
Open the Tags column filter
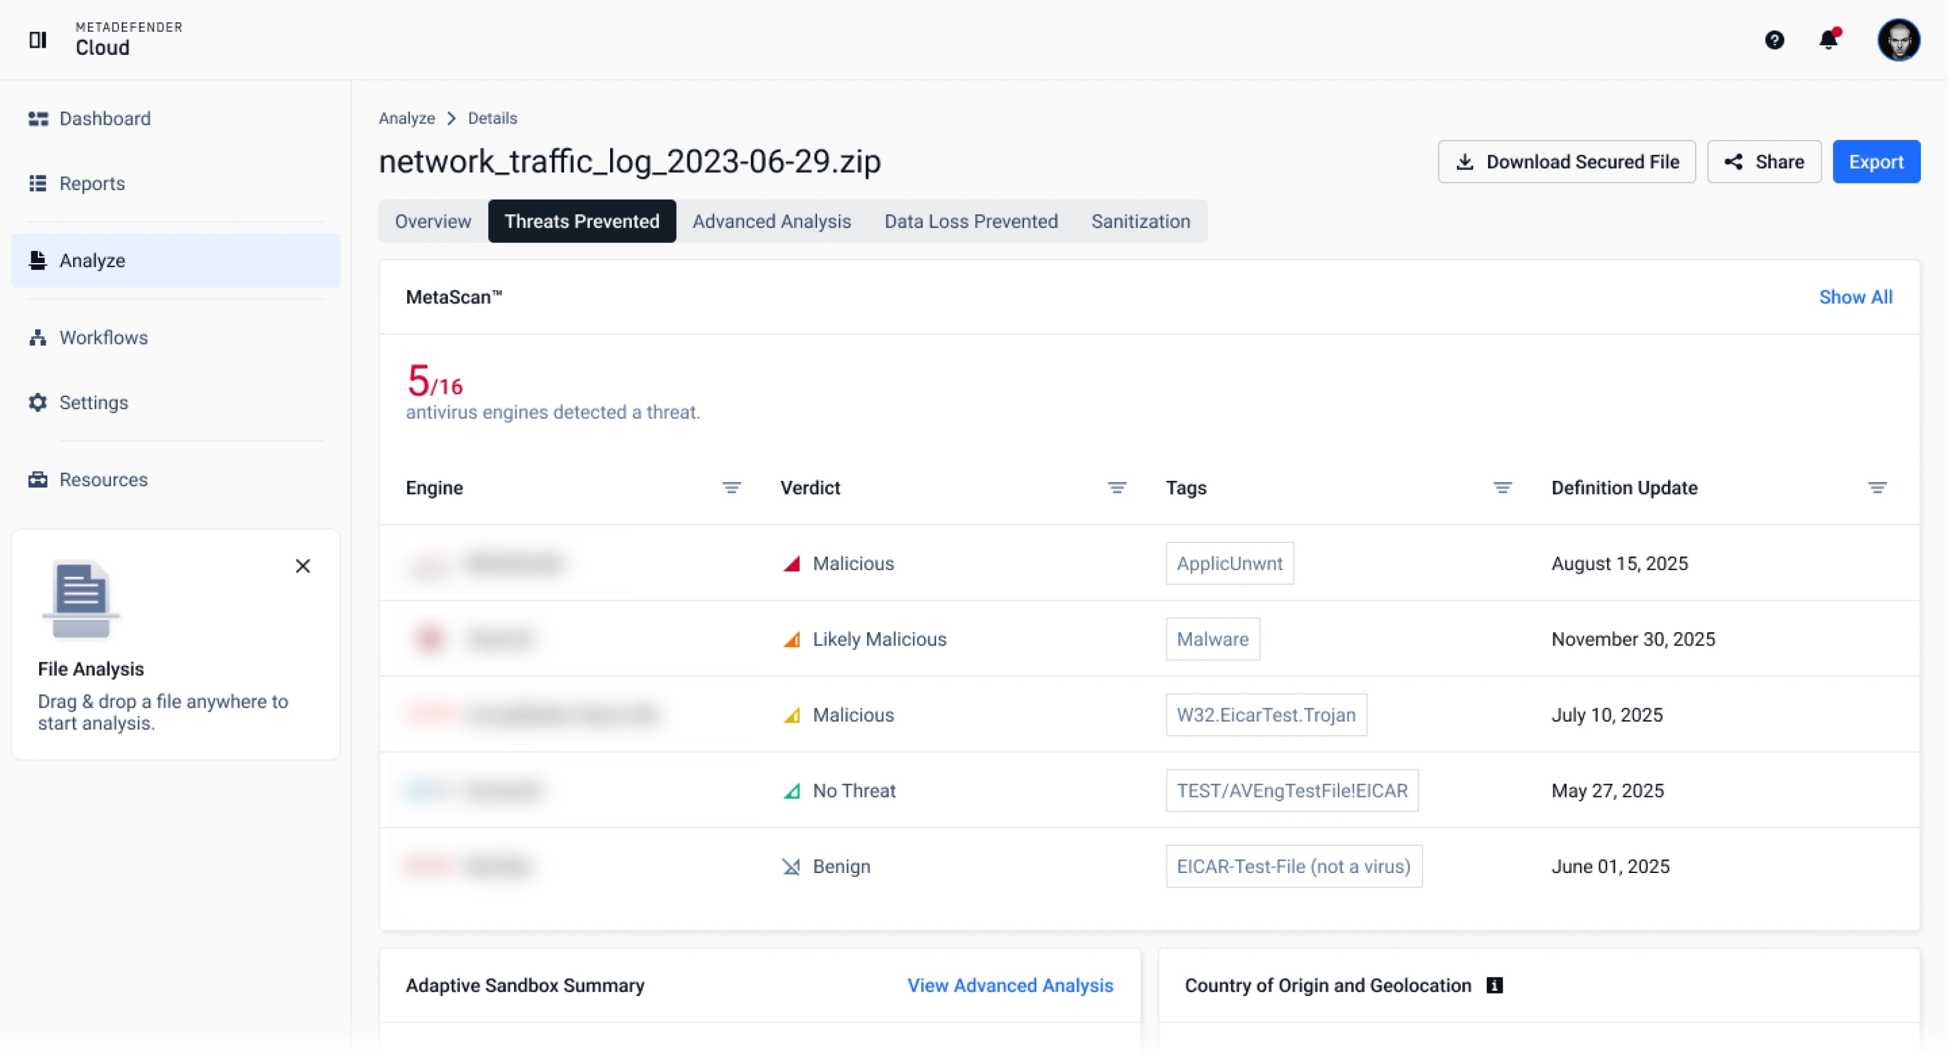[x=1502, y=489]
